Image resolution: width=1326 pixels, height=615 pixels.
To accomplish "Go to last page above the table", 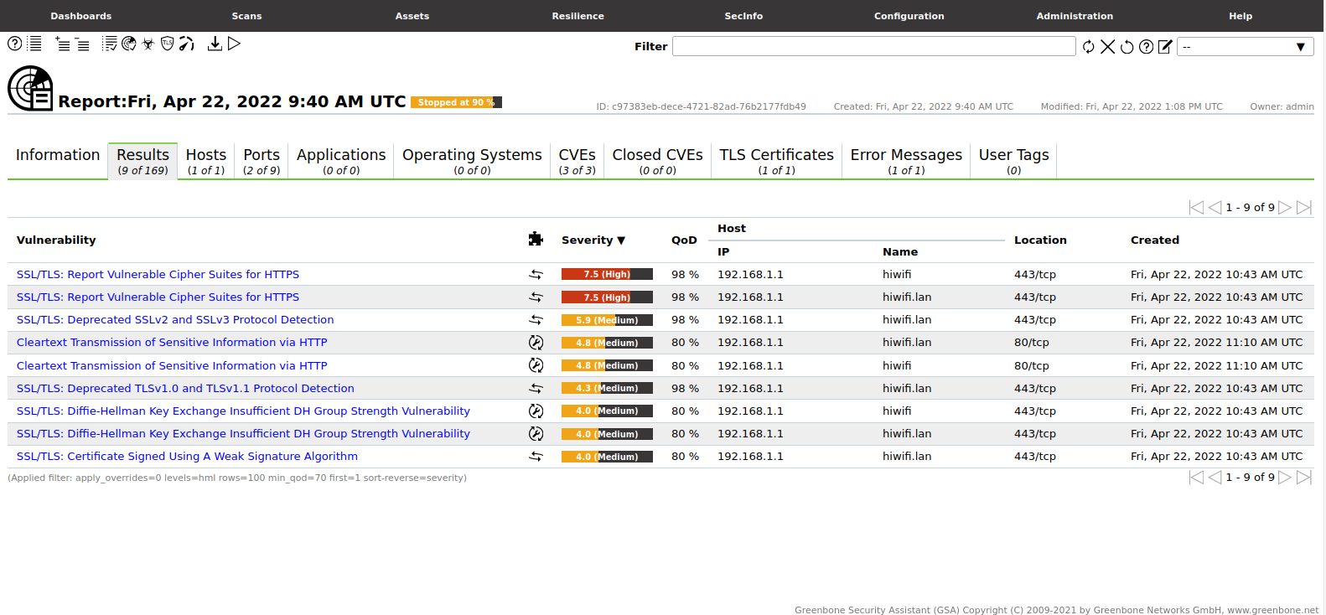I will point(1304,208).
